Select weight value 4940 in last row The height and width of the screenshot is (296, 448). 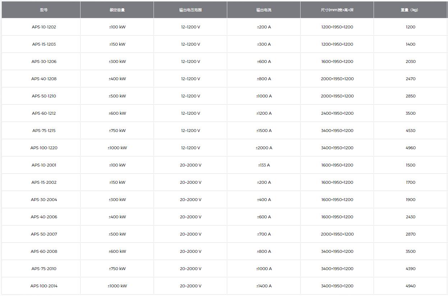coord(411,286)
